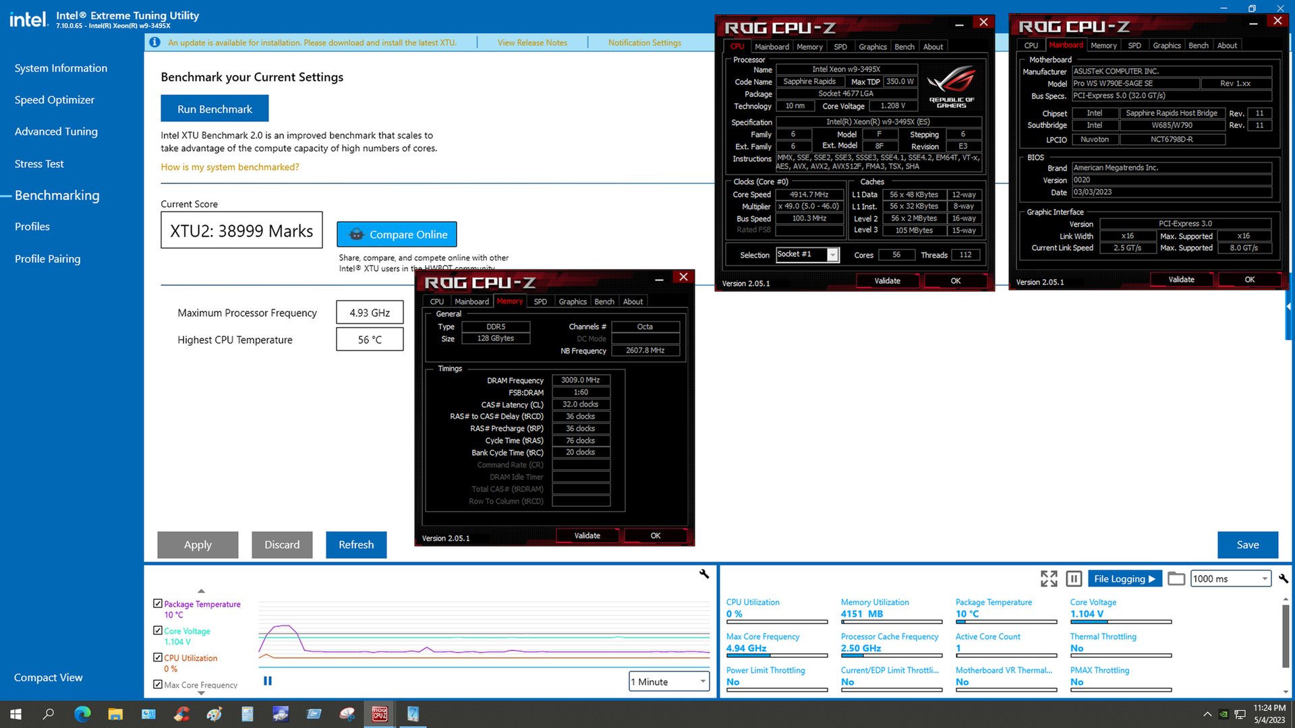This screenshot has width=1295, height=728.
Task: Open the Socket #1 selection dropdown
Action: (807, 254)
